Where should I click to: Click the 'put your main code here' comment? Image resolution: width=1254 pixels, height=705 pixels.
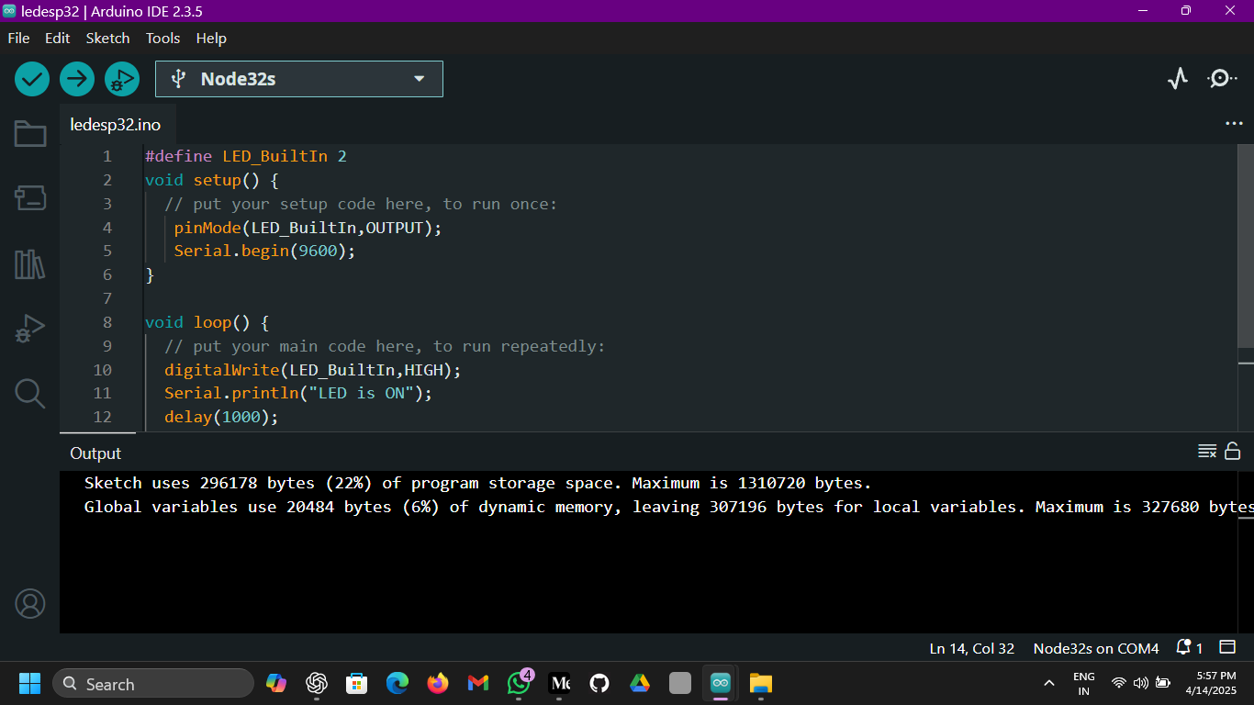coord(385,346)
